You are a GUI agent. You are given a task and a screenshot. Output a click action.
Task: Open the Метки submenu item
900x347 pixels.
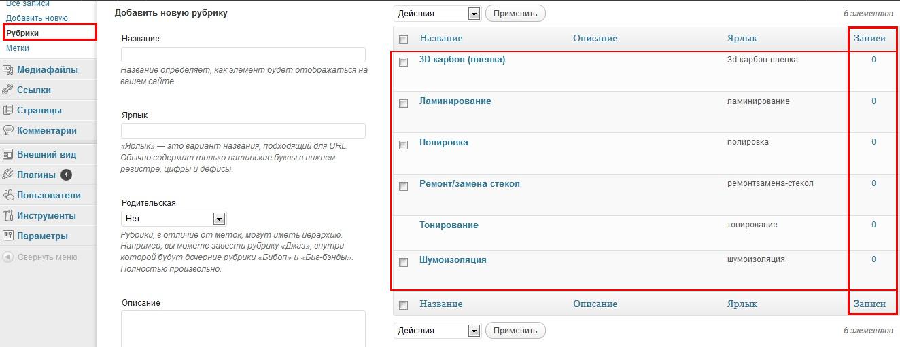coord(18,48)
